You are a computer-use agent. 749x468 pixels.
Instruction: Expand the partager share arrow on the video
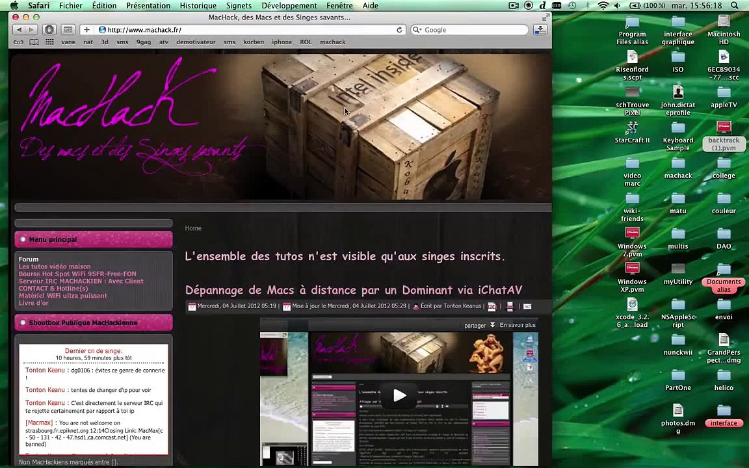click(x=492, y=325)
